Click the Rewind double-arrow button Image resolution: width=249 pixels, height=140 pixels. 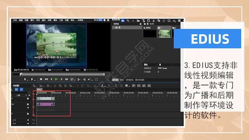pyautogui.click(x=46, y=79)
